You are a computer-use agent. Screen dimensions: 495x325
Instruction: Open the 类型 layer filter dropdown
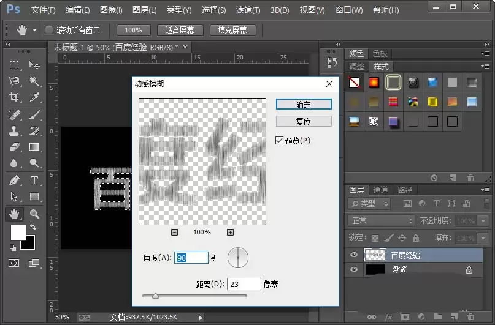pyautogui.click(x=369, y=204)
